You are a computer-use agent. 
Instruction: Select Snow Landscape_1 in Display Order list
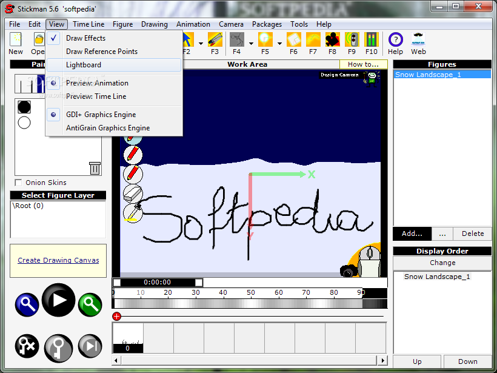437,277
